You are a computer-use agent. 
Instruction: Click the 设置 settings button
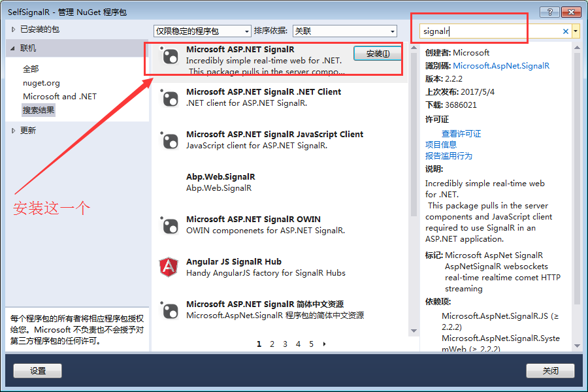37,371
